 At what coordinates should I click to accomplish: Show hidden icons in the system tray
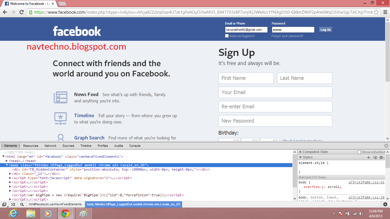333,214
